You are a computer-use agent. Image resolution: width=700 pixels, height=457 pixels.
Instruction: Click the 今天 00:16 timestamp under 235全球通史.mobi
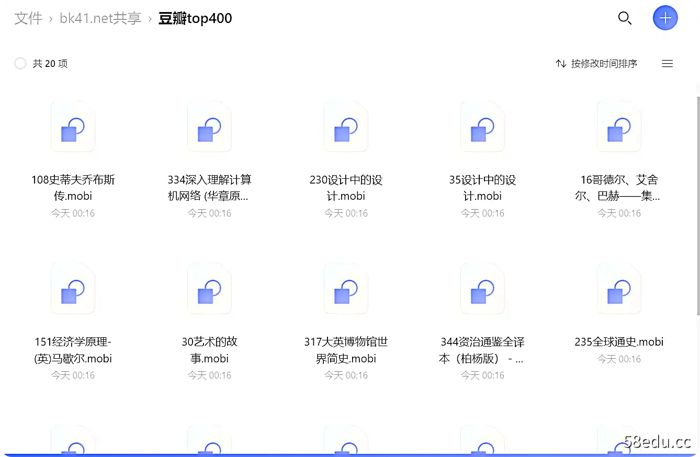[619, 359]
